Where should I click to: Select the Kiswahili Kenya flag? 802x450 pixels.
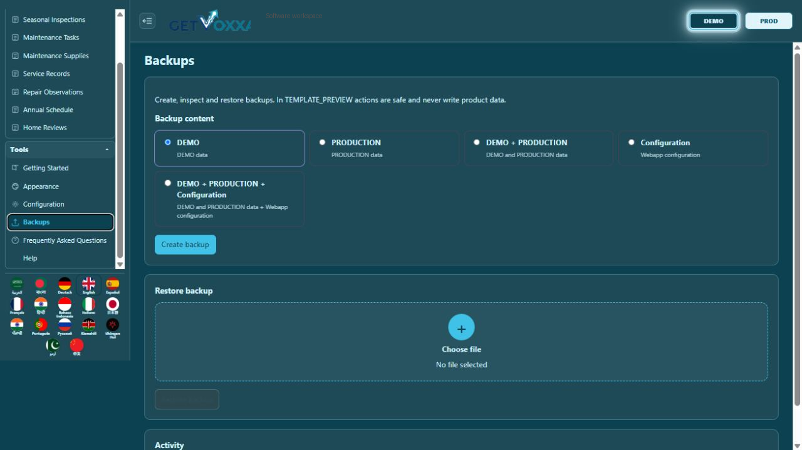[x=88, y=327]
